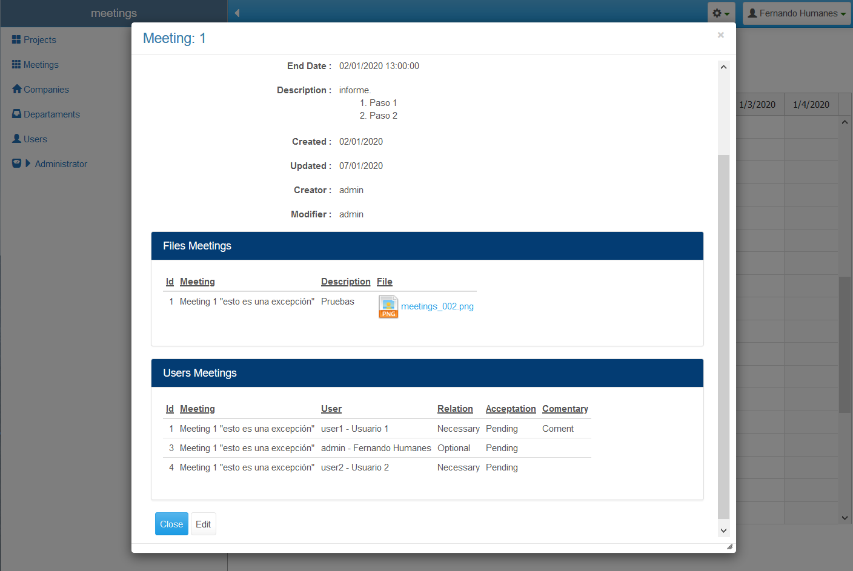This screenshot has width=853, height=571.
Task: Click the Users Meetings panel header
Action: pos(427,373)
